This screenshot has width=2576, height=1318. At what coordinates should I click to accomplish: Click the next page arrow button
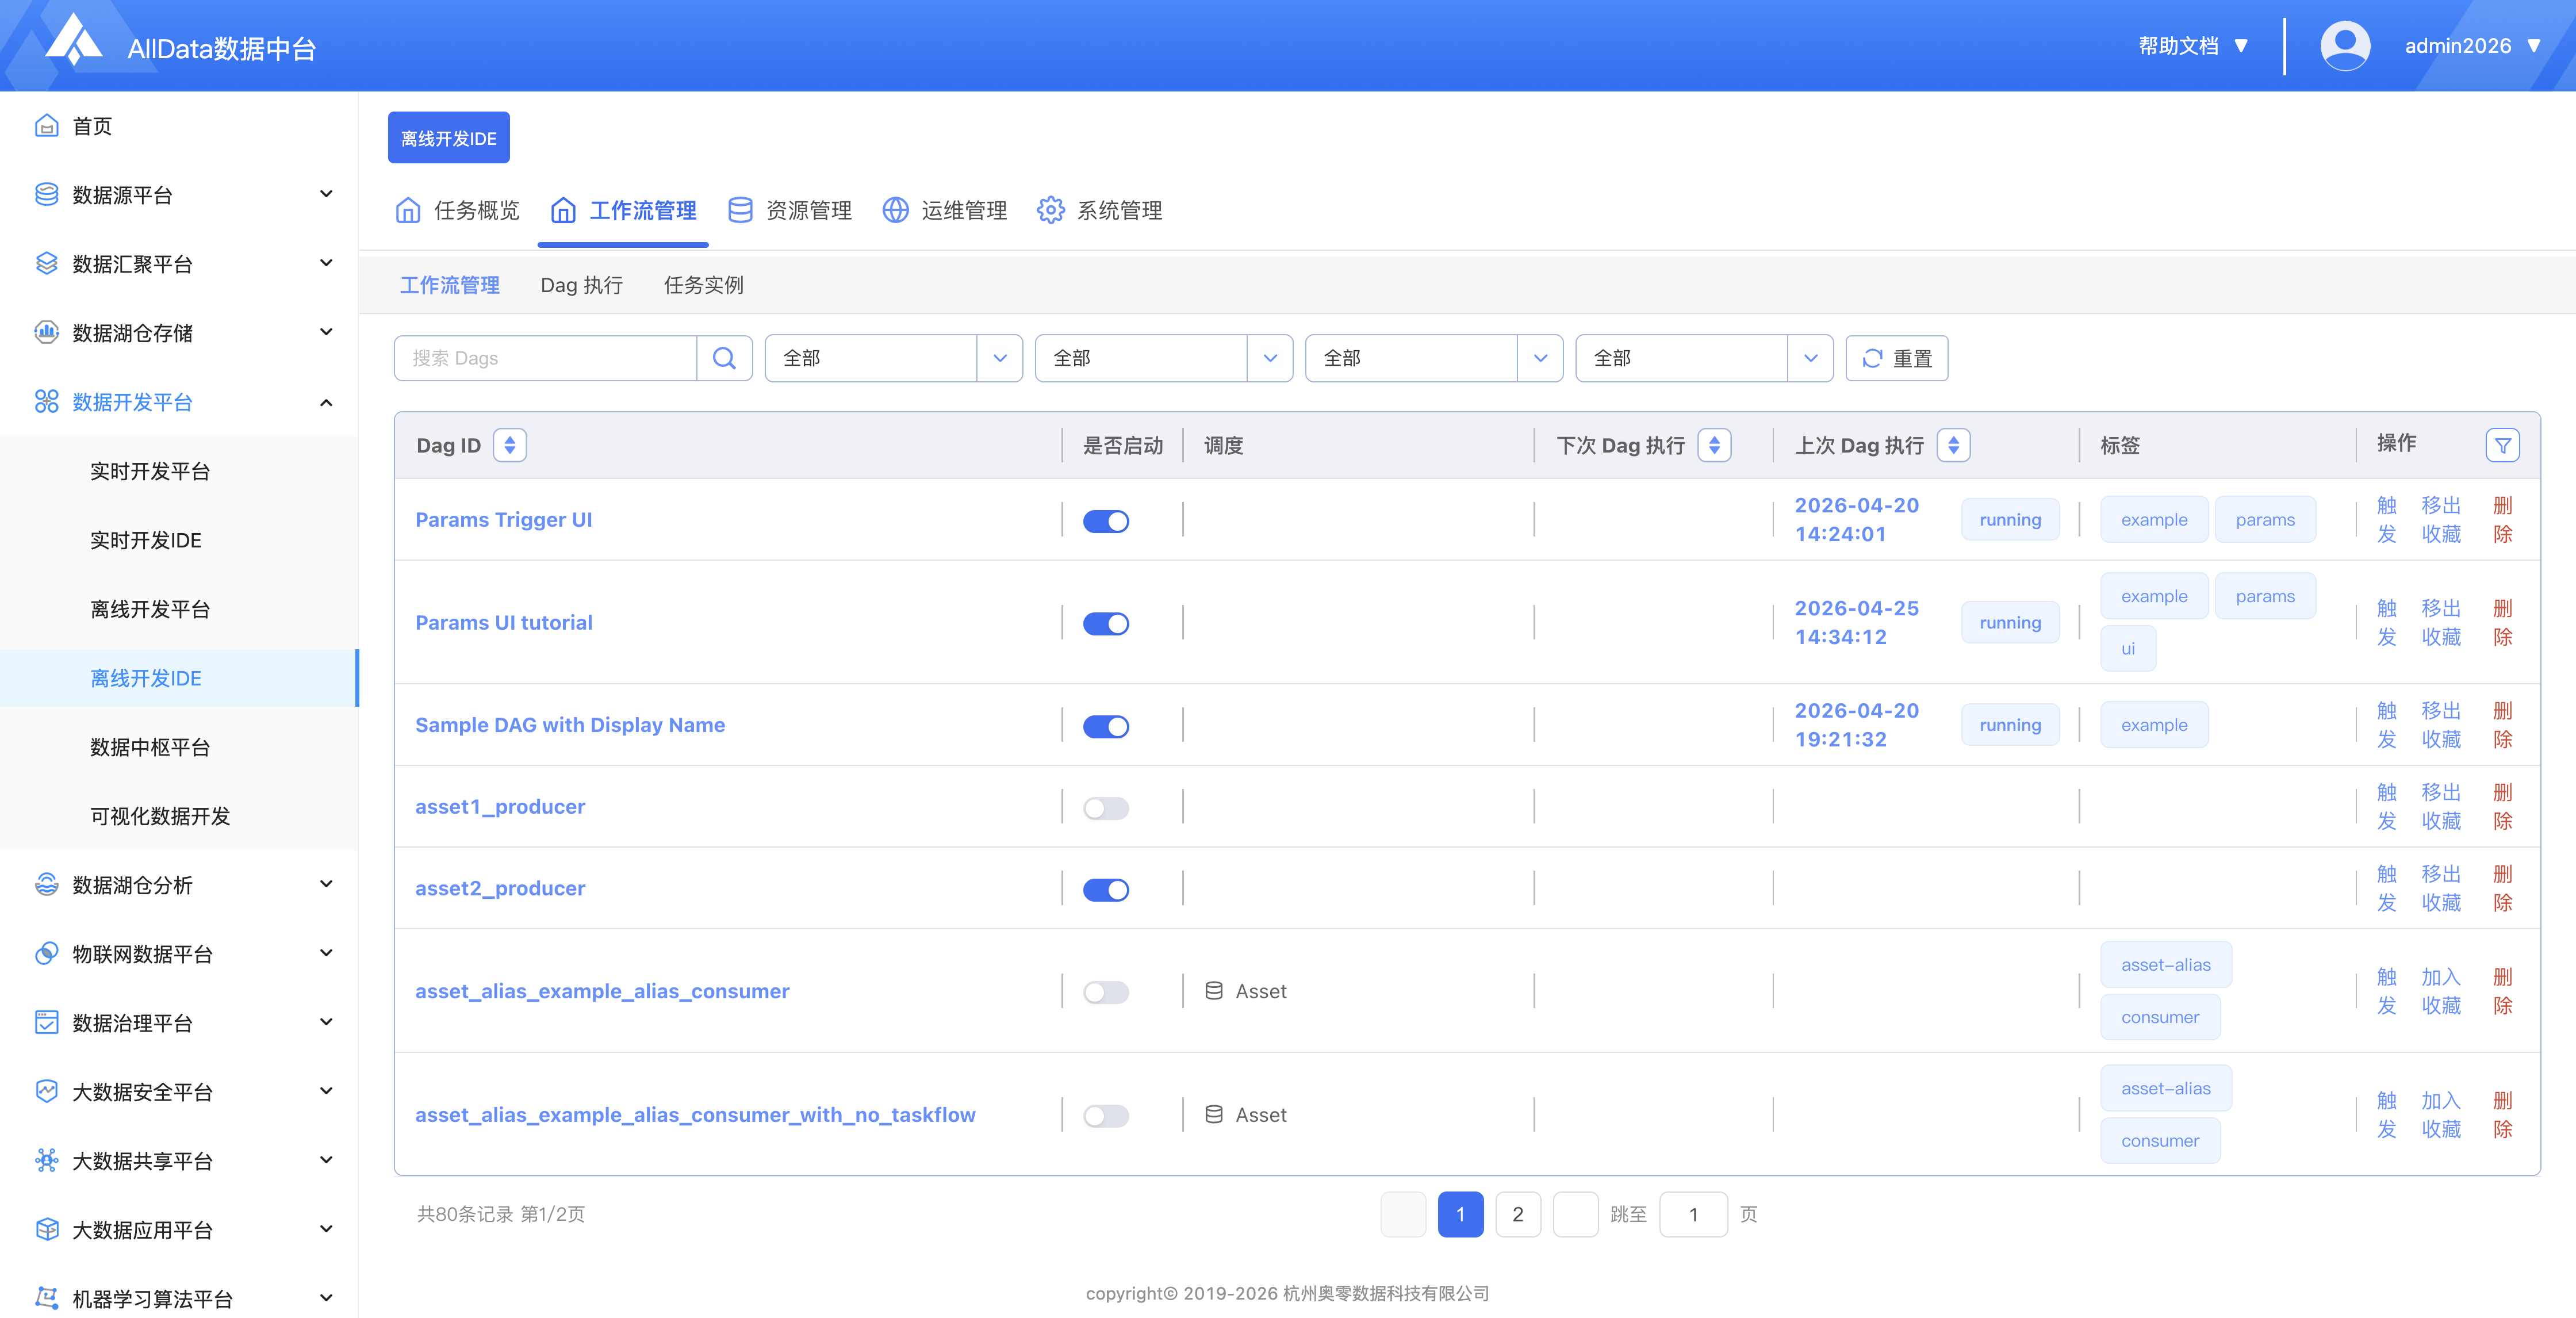[x=1575, y=1214]
